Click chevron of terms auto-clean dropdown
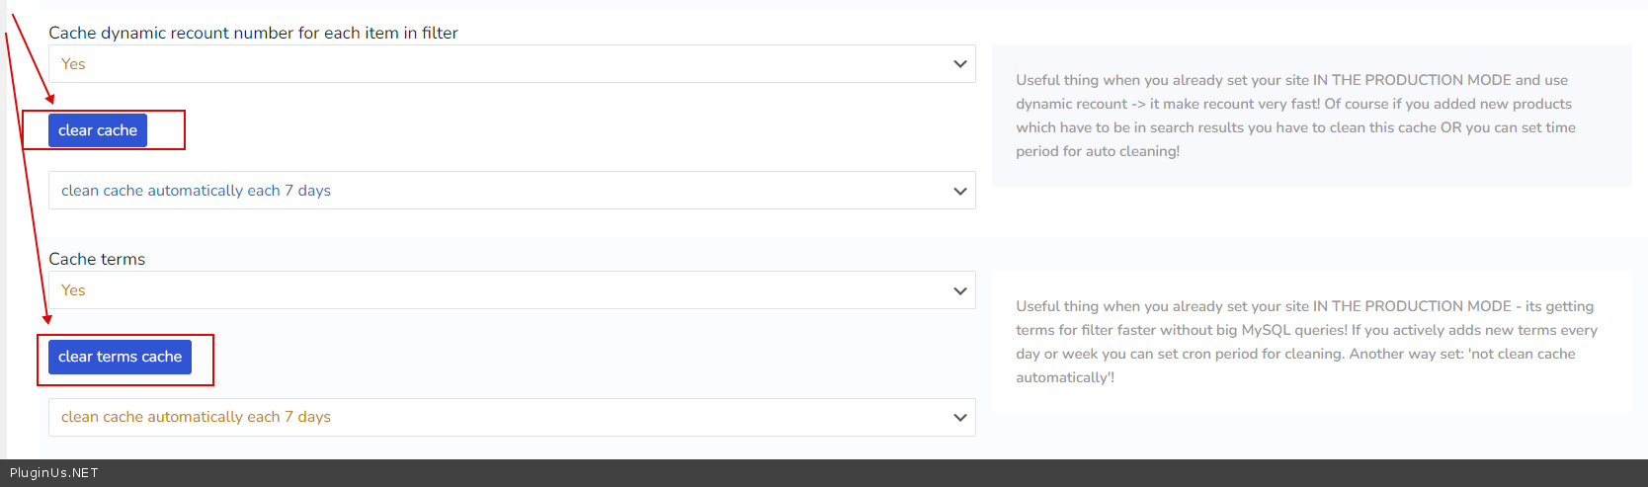This screenshot has width=1648, height=487. [x=959, y=417]
